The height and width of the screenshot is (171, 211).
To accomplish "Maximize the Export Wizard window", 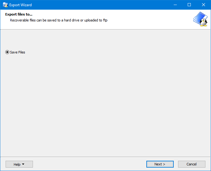I will (x=189, y=5).
